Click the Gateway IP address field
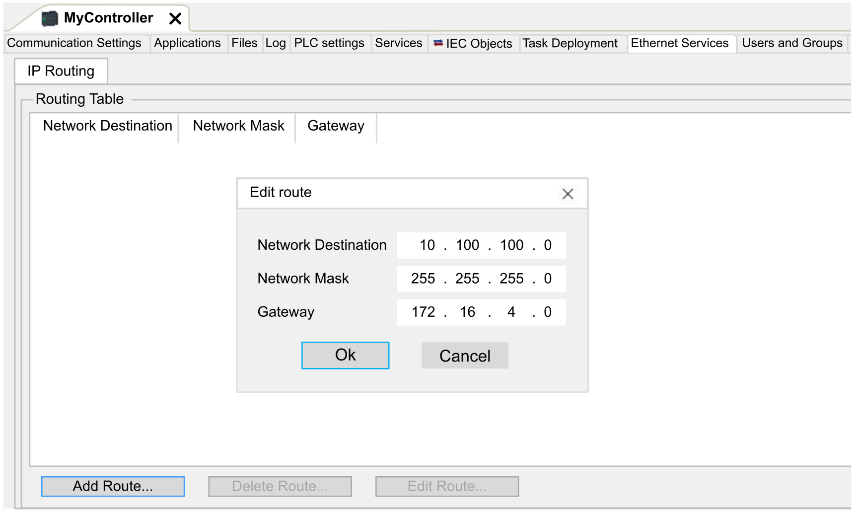 click(x=481, y=312)
